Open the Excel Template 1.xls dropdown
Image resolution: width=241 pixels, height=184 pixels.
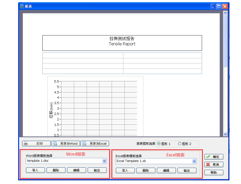[194, 161]
